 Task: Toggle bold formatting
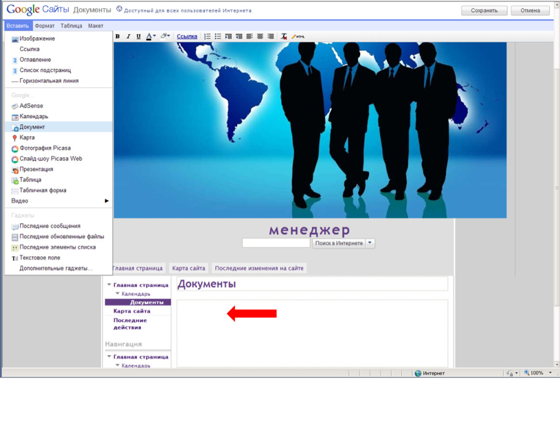click(x=117, y=36)
